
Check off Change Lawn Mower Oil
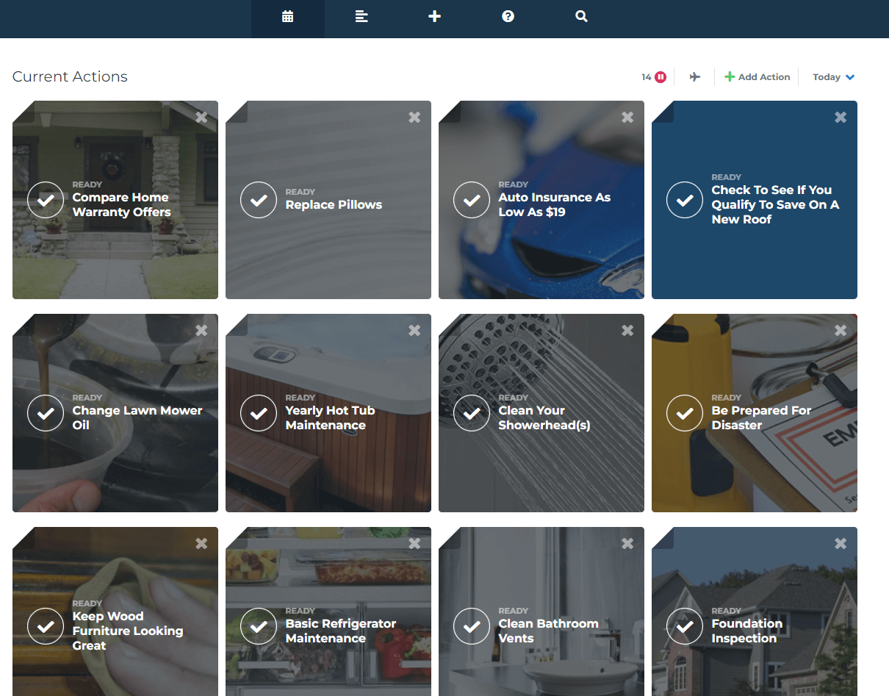tap(46, 413)
